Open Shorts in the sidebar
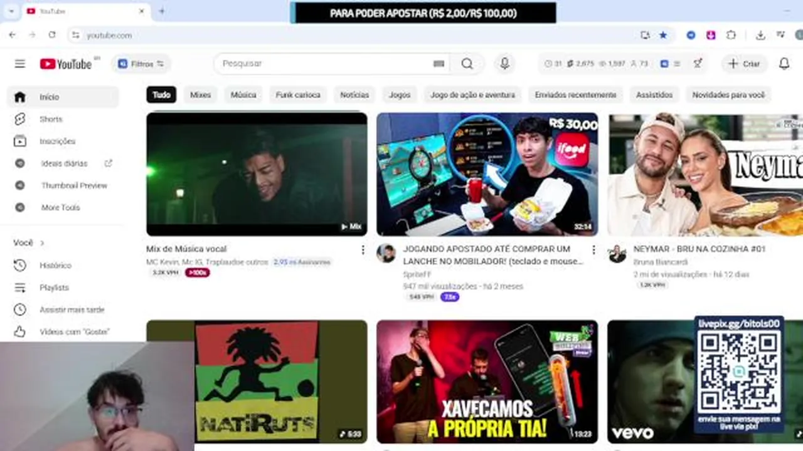803x451 pixels. click(x=63, y=119)
